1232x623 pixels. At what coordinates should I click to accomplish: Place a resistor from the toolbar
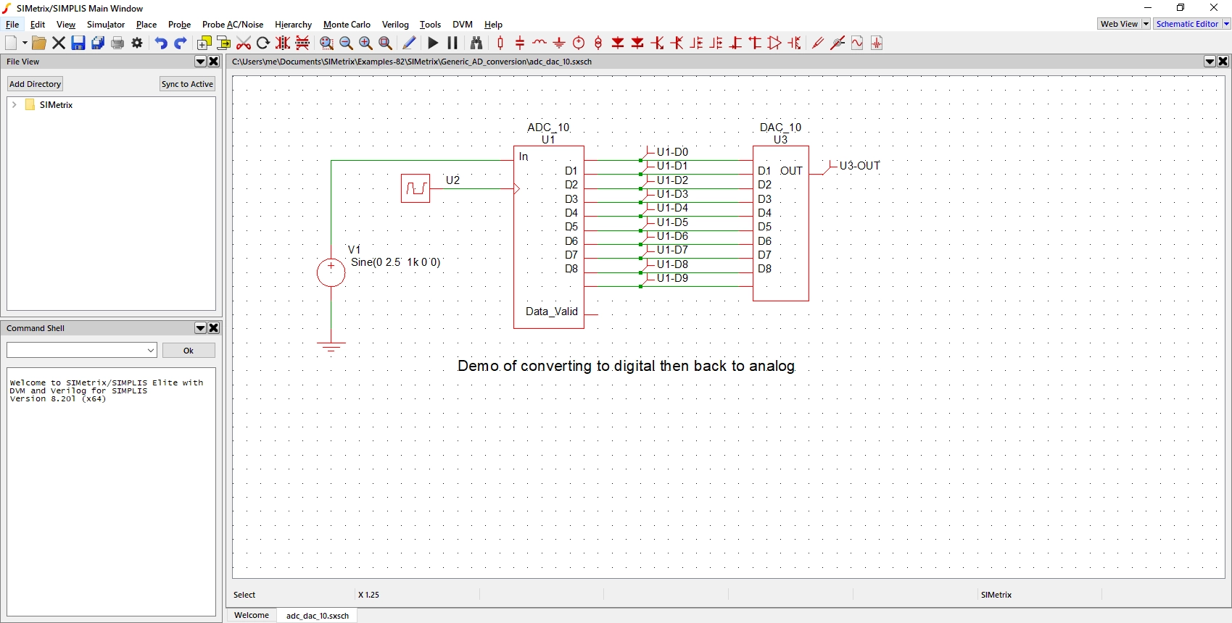(x=500, y=43)
